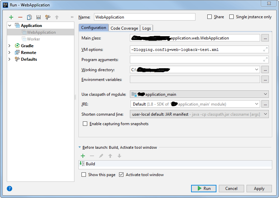Toggle Single instance only checkbox
Viewport: 279px width, 198px height.
point(231,17)
